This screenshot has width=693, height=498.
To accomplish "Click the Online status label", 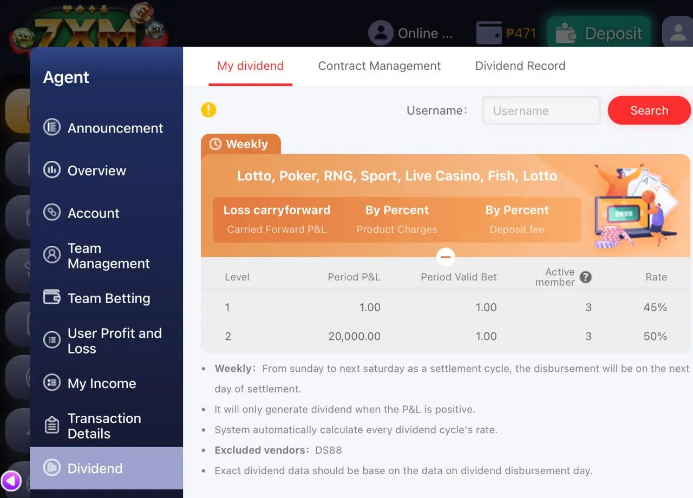I will click(x=425, y=33).
